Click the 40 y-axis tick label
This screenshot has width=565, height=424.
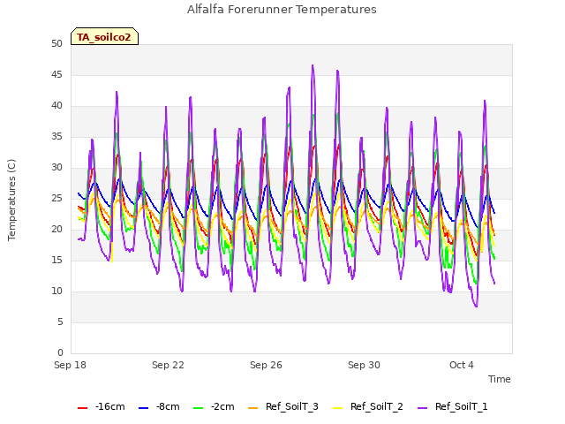click(x=56, y=106)
